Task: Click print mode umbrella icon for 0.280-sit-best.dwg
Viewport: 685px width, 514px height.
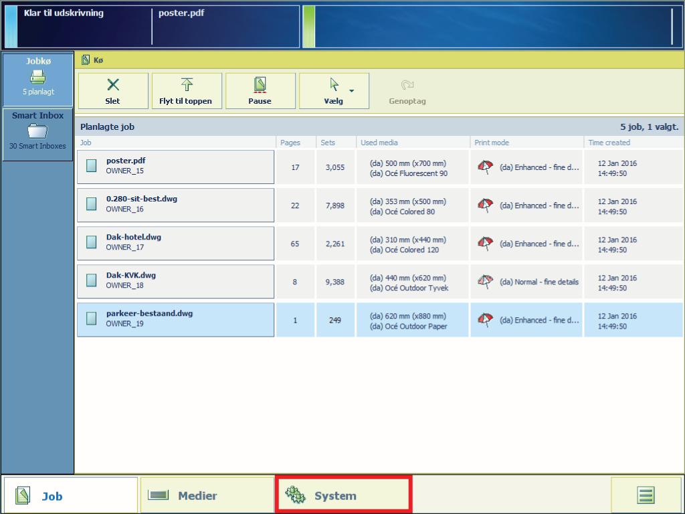Action: coord(486,205)
